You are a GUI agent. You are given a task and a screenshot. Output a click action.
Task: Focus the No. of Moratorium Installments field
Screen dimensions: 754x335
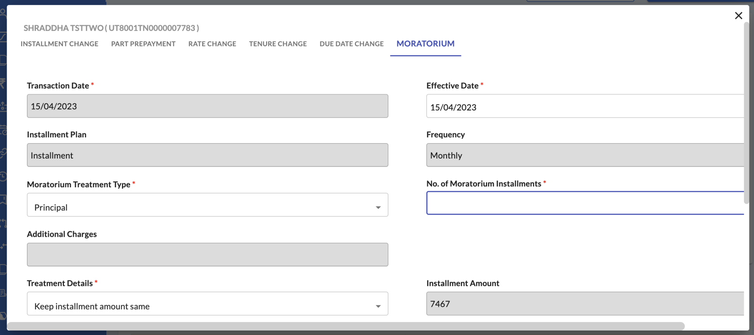[x=585, y=203]
